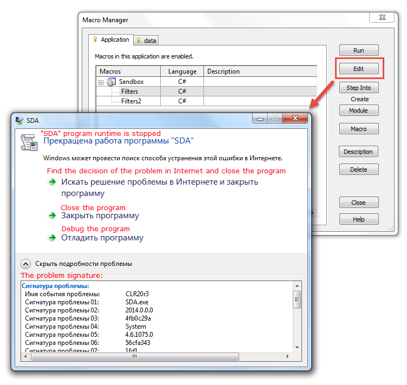
Task: Click the Language column header
Action: [x=182, y=71]
